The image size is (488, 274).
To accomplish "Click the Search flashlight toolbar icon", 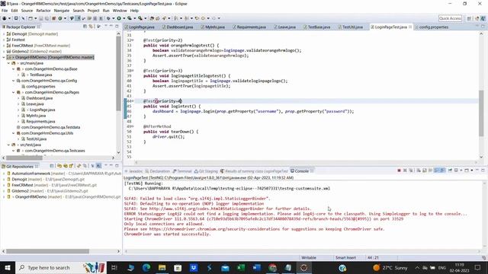I will (164, 18).
